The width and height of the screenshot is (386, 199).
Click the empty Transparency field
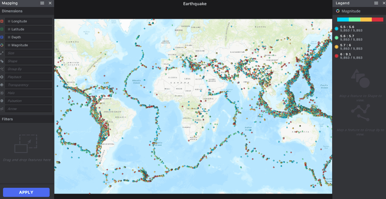point(28,85)
